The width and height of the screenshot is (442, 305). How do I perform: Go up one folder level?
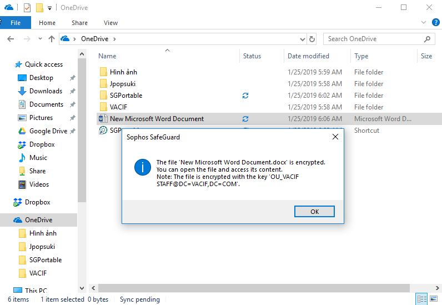[51, 39]
